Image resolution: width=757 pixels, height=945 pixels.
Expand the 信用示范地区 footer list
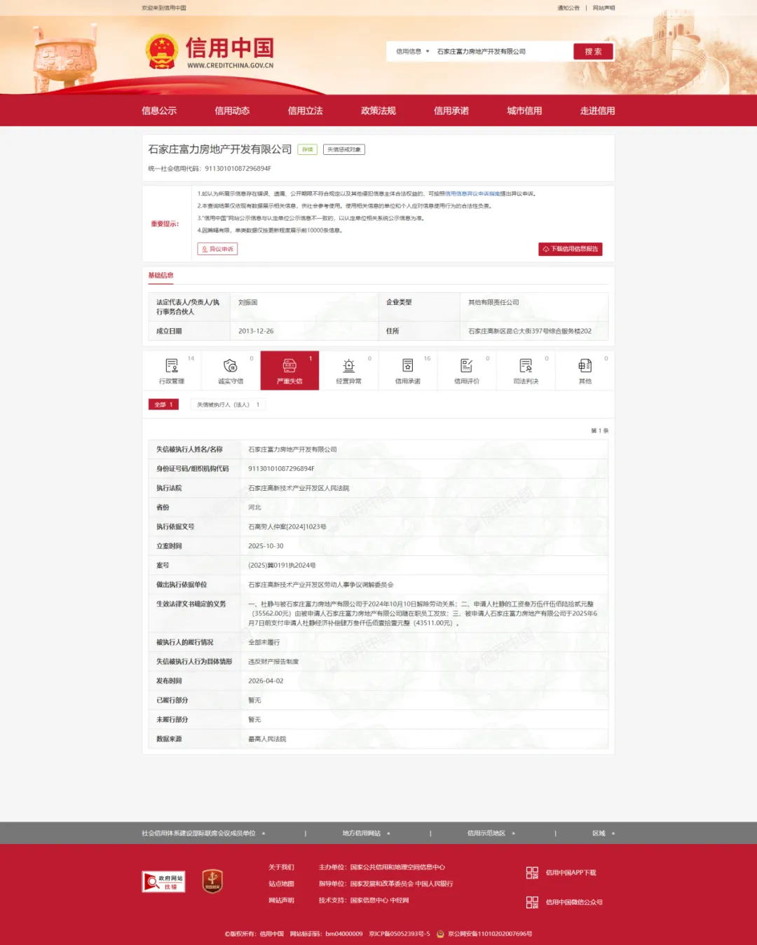491,834
